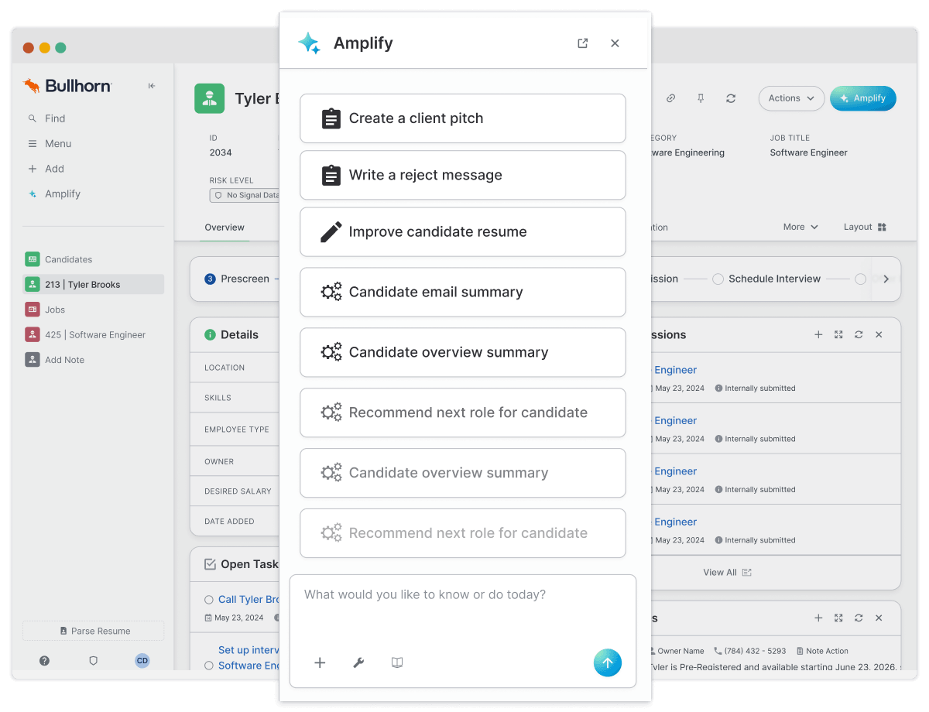Open the Call Tyler task link
This screenshot has height=712, width=929.
(249, 599)
